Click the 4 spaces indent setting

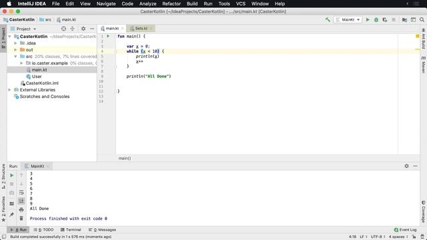click(x=398, y=237)
